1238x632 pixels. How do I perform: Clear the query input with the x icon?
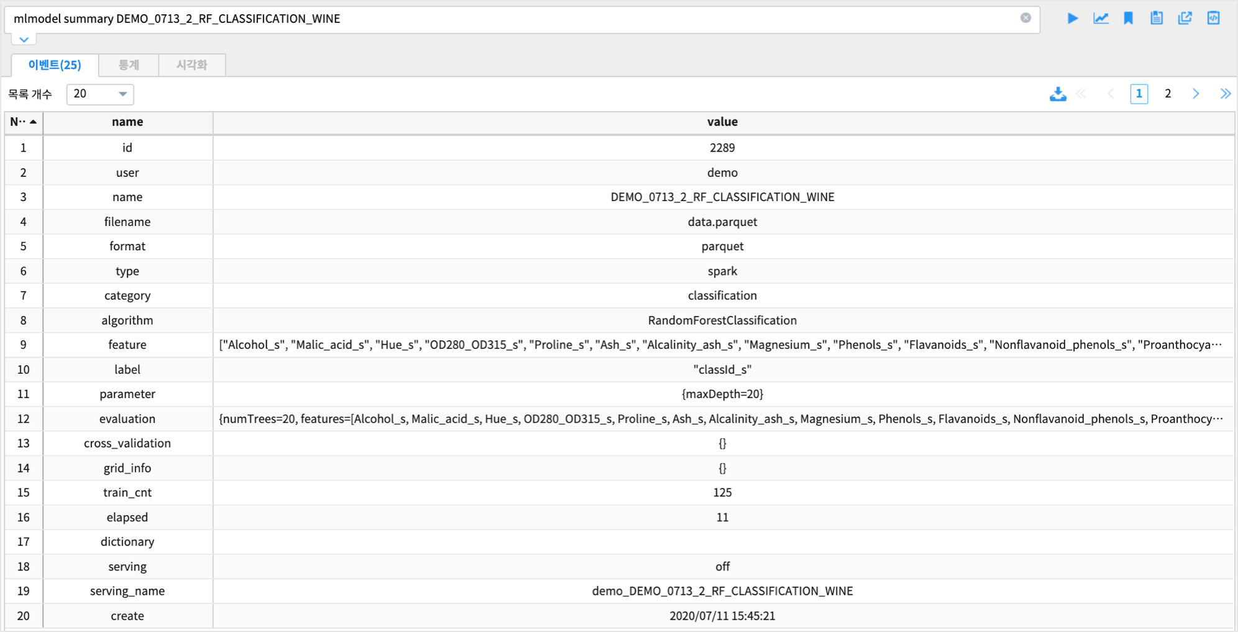coord(1025,18)
